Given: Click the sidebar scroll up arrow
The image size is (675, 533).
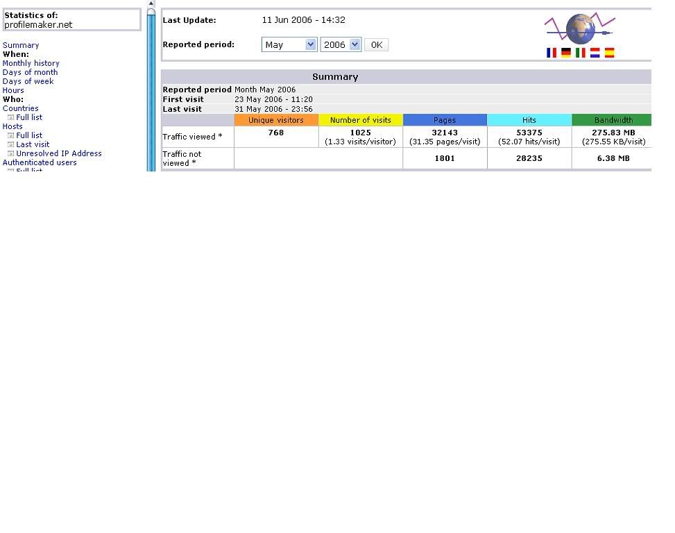Looking at the screenshot, I should pos(151,3).
